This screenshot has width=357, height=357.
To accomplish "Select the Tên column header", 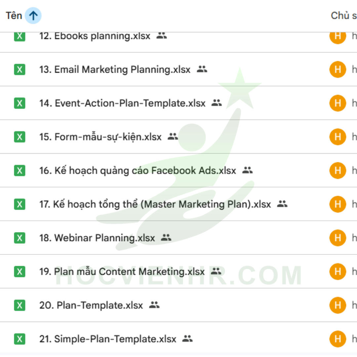I will click(14, 16).
